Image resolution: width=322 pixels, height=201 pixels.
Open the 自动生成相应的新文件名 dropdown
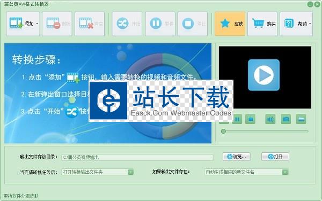pos(246,172)
